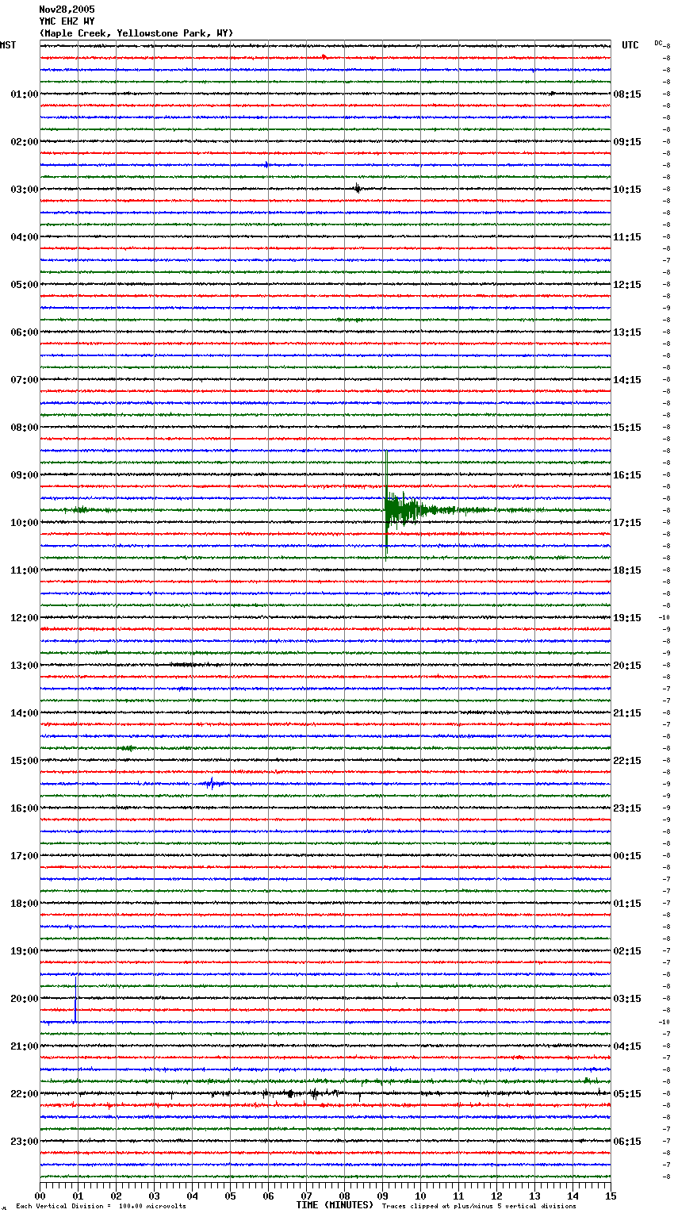Click the black event burst on 03:00 trace

(358, 189)
